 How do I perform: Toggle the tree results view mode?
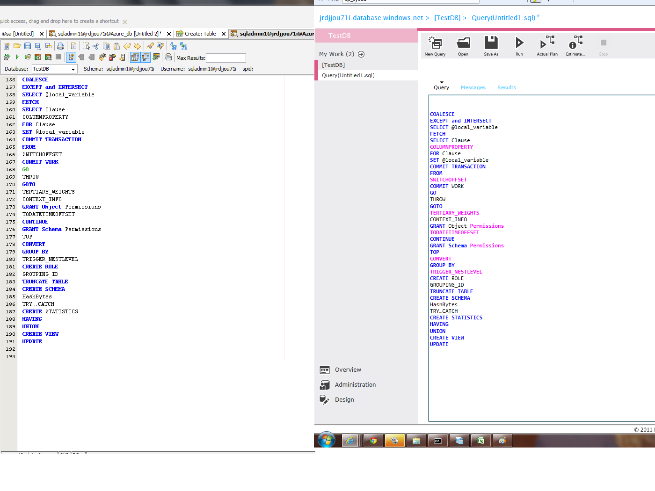click(x=146, y=57)
